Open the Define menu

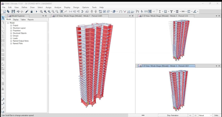point(24,7)
